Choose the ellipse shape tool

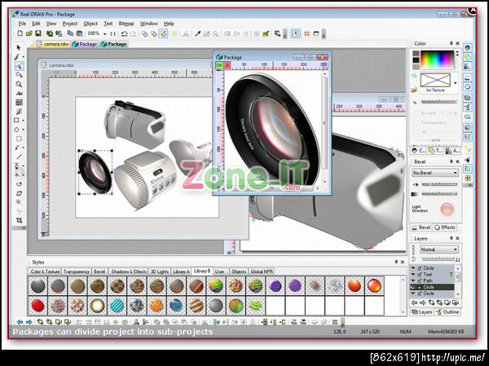point(17,130)
